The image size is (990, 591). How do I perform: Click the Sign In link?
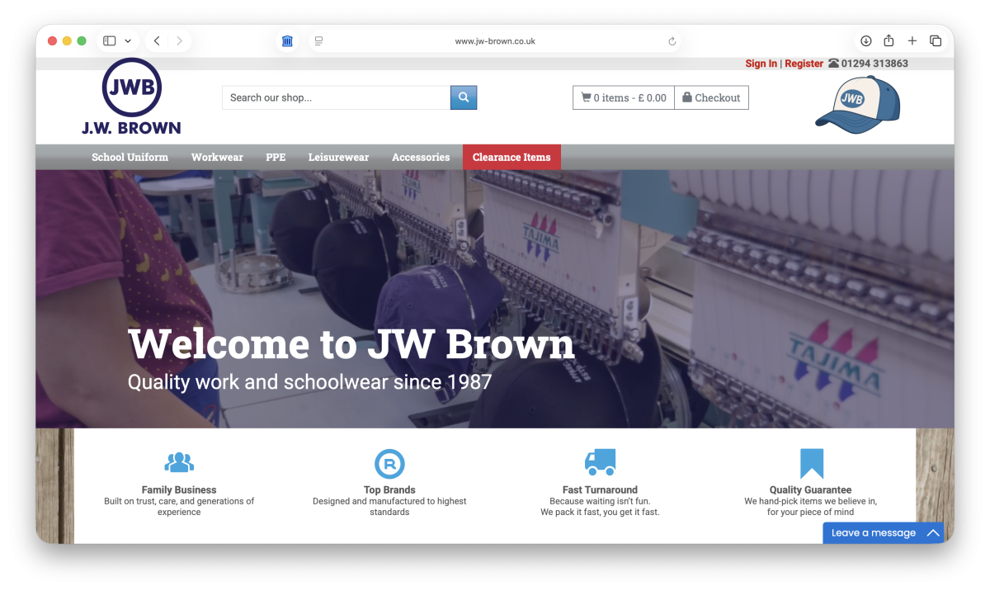pos(761,63)
